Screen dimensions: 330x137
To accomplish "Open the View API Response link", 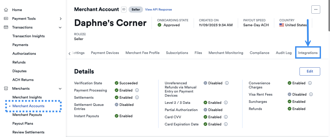I will point(158,10).
